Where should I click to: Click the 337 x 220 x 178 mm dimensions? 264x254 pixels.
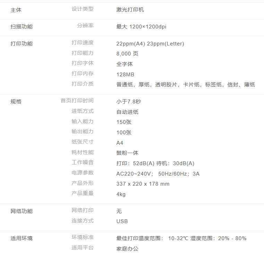click(x=143, y=184)
